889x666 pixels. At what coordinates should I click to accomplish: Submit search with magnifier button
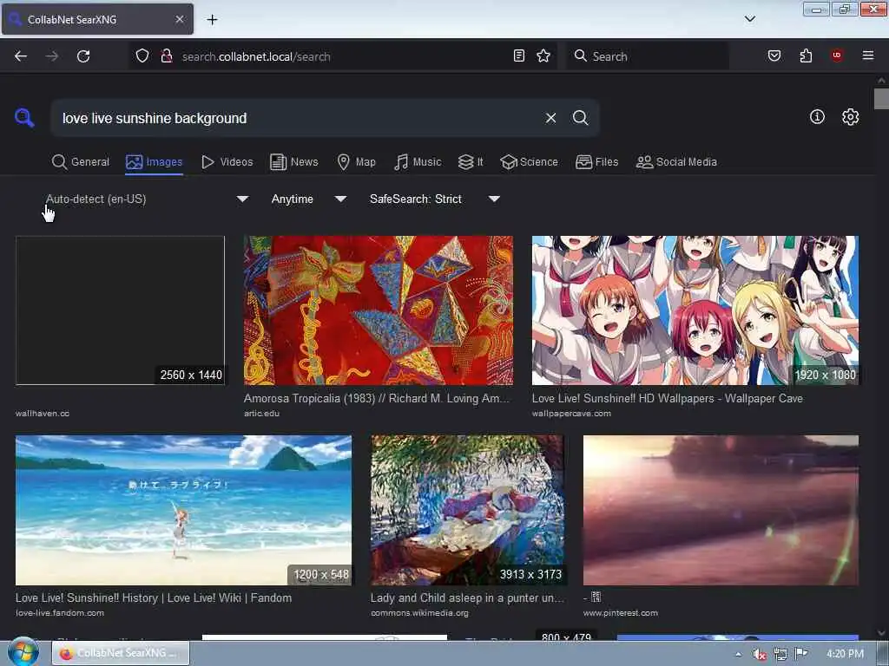pyautogui.click(x=580, y=118)
